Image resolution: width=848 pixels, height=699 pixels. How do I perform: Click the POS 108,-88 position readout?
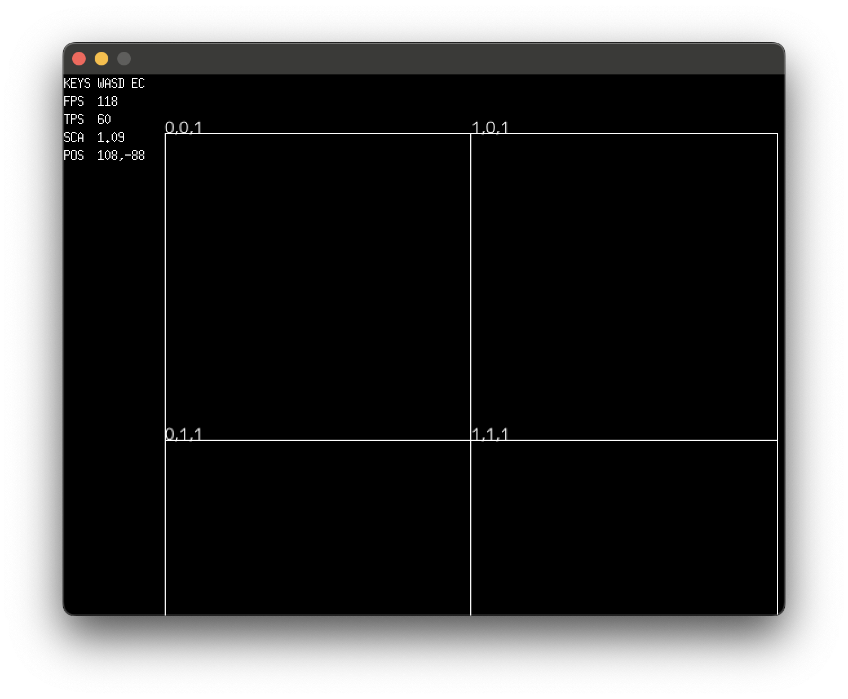pyautogui.click(x=104, y=156)
